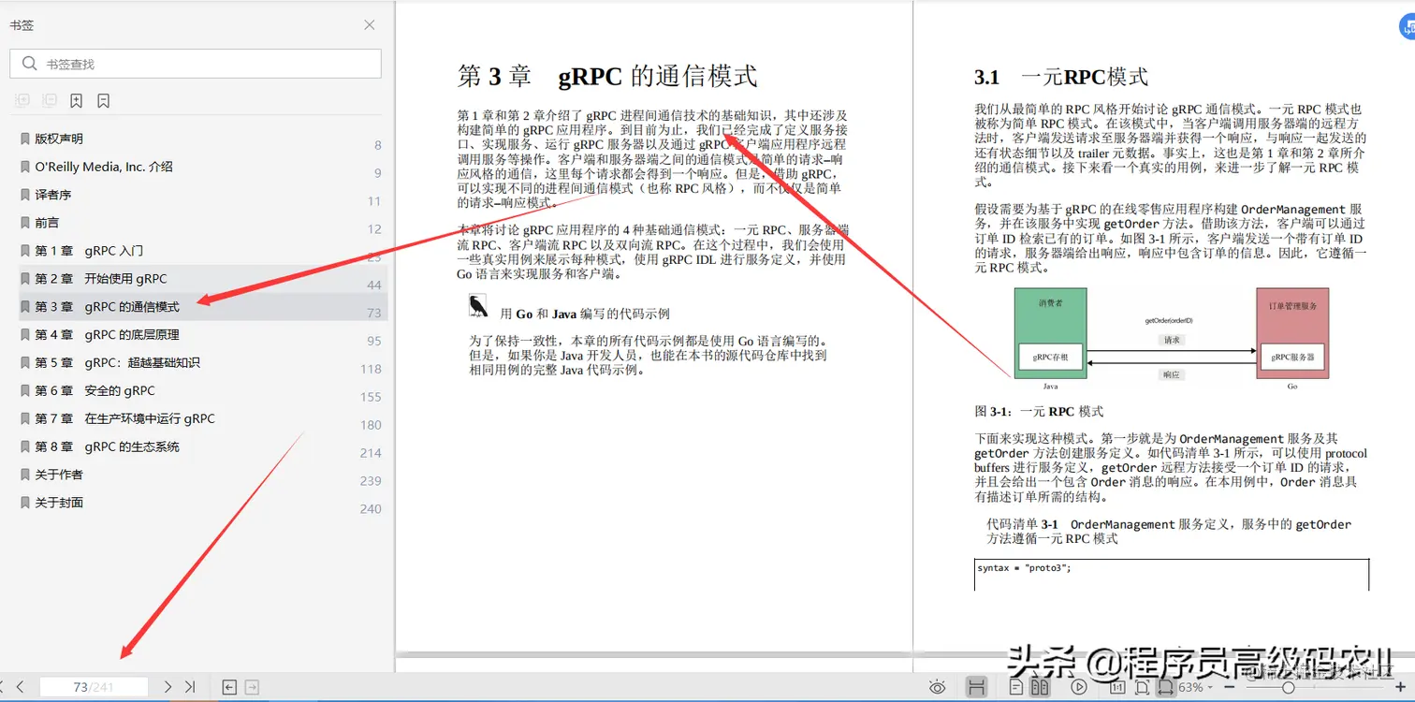The image size is (1415, 702).
Task: Switch to single page view
Action: pyautogui.click(x=1015, y=687)
